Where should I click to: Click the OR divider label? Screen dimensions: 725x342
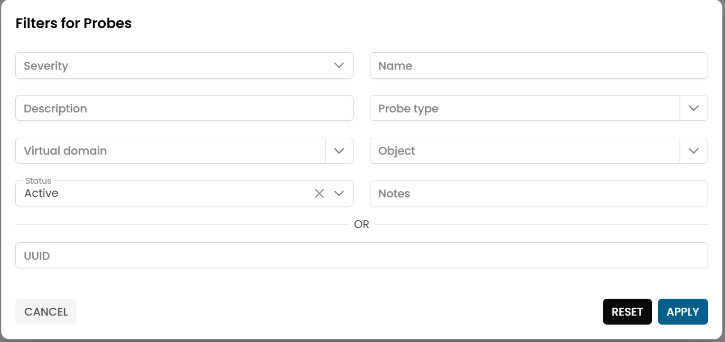[361, 224]
